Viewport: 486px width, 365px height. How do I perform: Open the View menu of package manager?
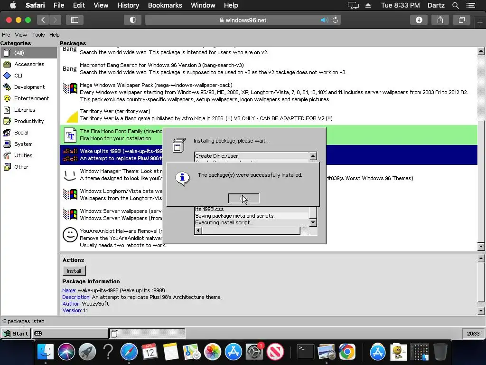pos(21,35)
